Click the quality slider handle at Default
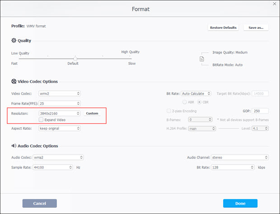The width and height of the screenshot is (280, 214). click(75, 58)
